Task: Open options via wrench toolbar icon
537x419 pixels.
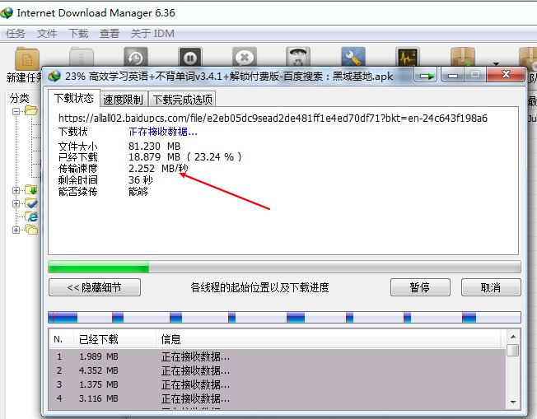Action: coord(353,57)
